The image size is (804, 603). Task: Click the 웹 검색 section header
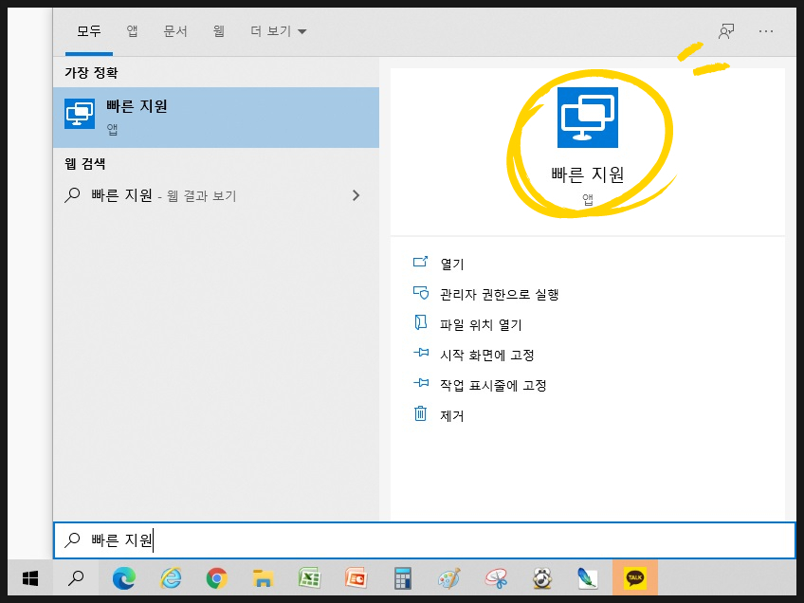coord(85,164)
